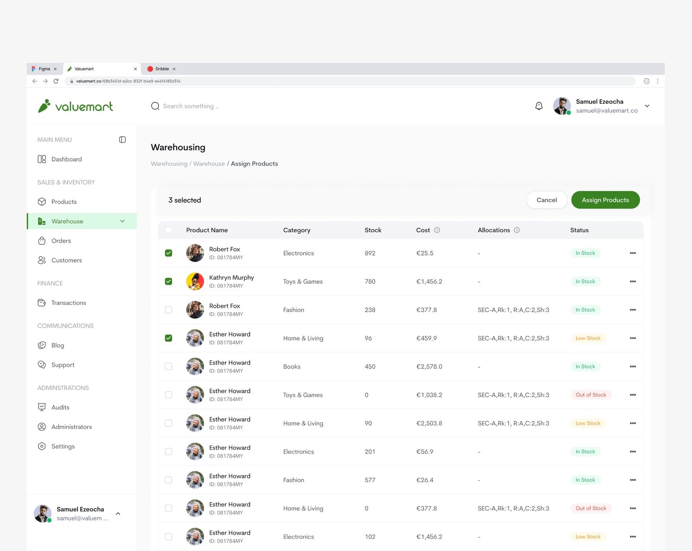Click the Cost column info icon
Image resolution: width=692 pixels, height=551 pixels.
pos(437,230)
